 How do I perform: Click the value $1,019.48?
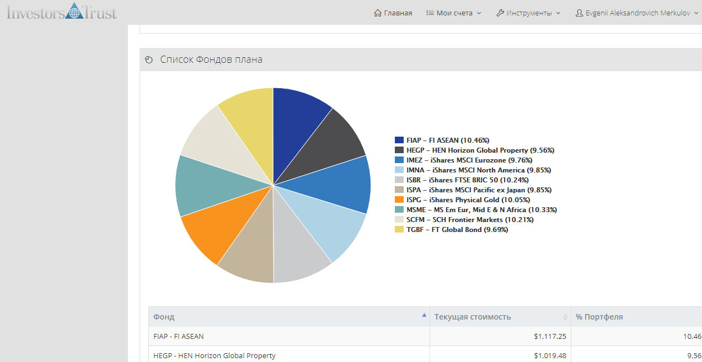[x=550, y=355]
